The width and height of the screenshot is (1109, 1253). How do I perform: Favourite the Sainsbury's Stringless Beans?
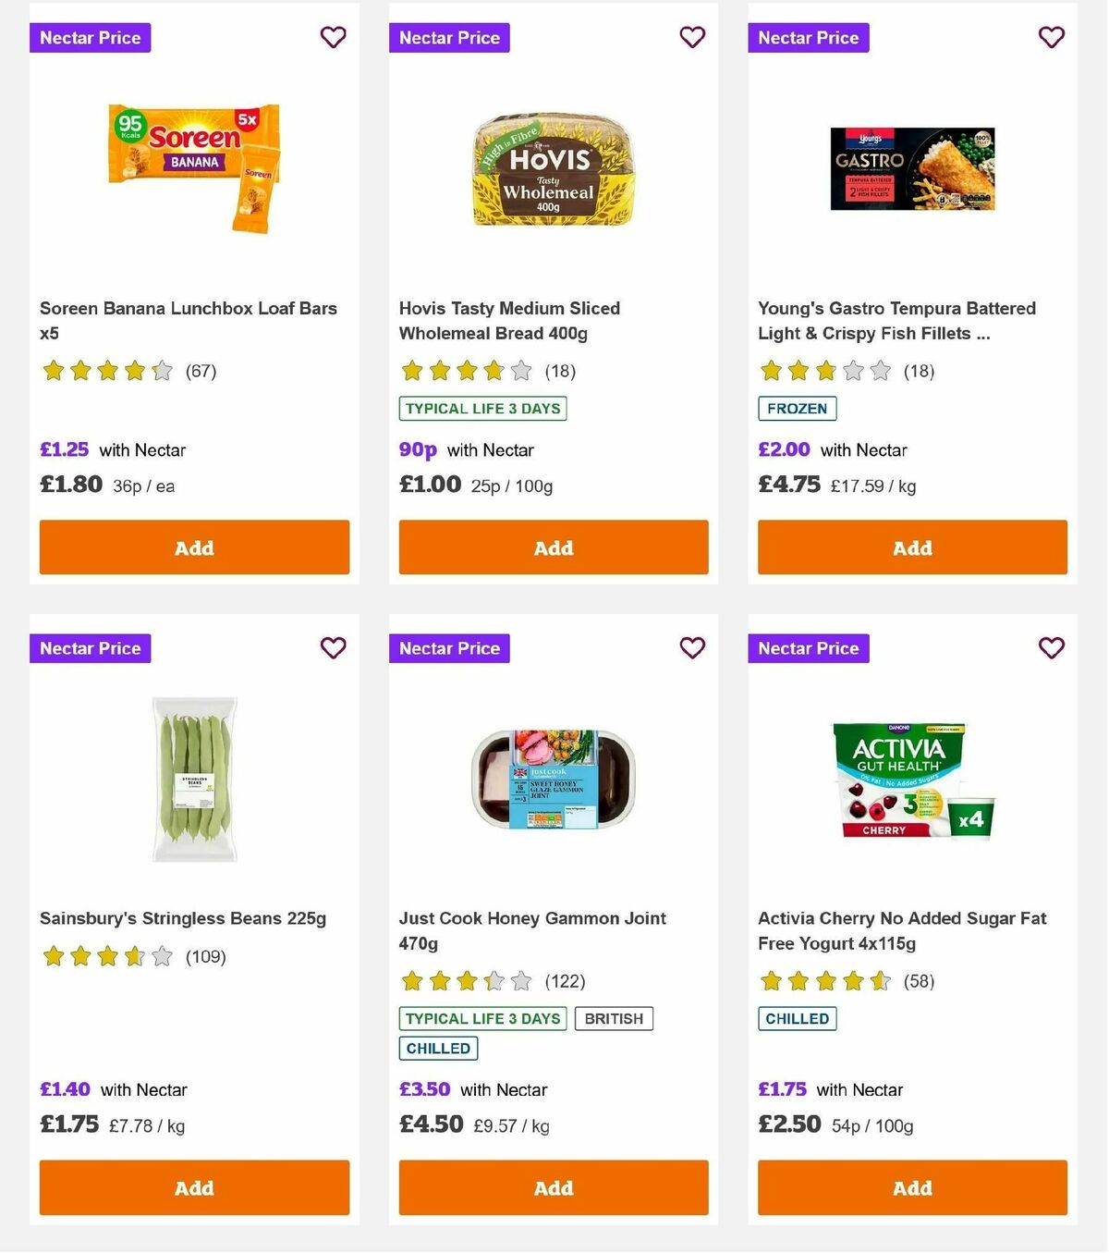[333, 648]
